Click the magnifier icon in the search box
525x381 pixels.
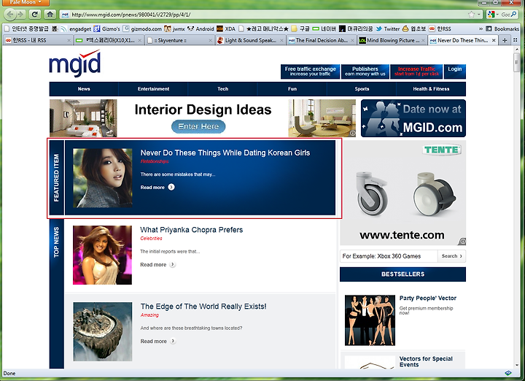513,15
